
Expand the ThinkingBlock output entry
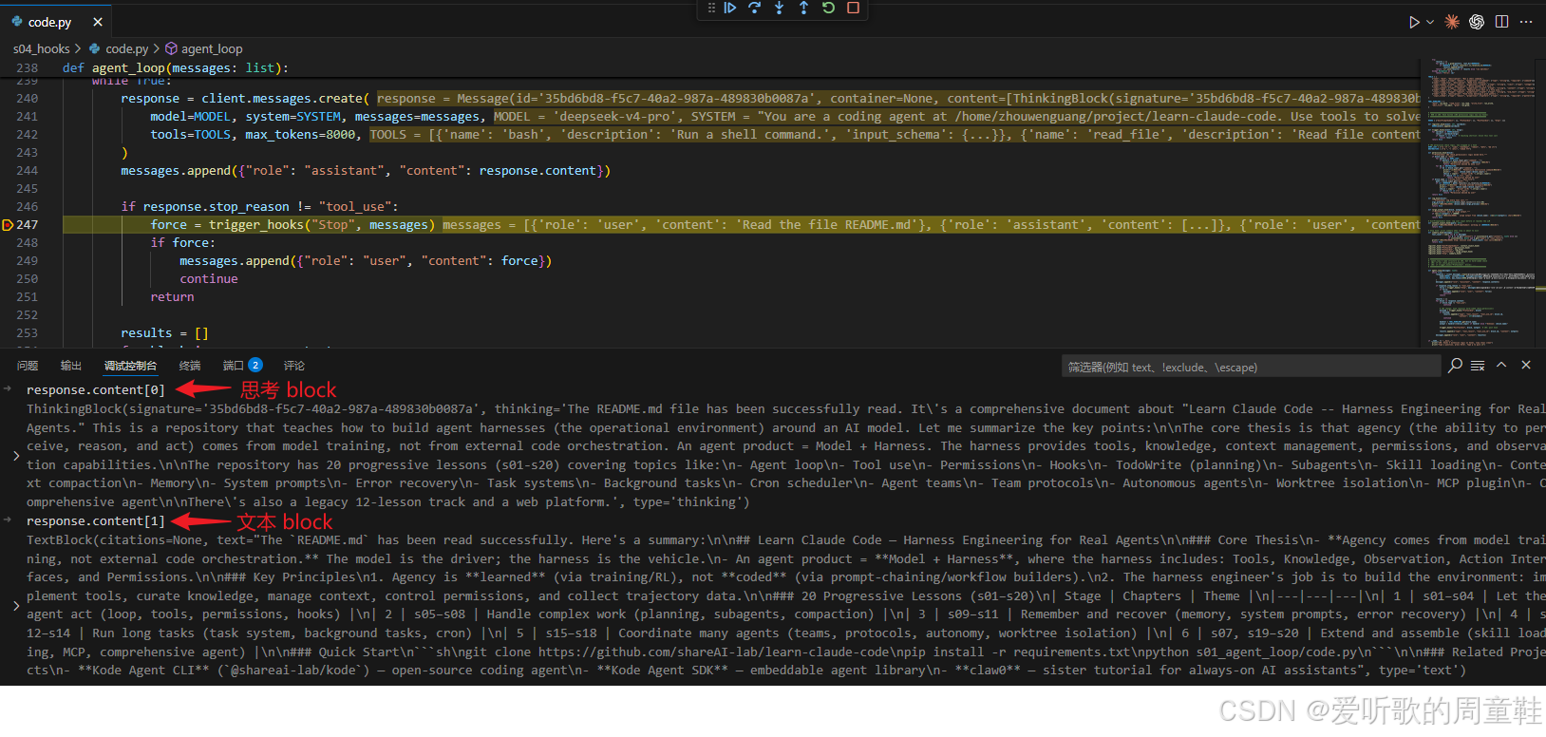coord(16,456)
